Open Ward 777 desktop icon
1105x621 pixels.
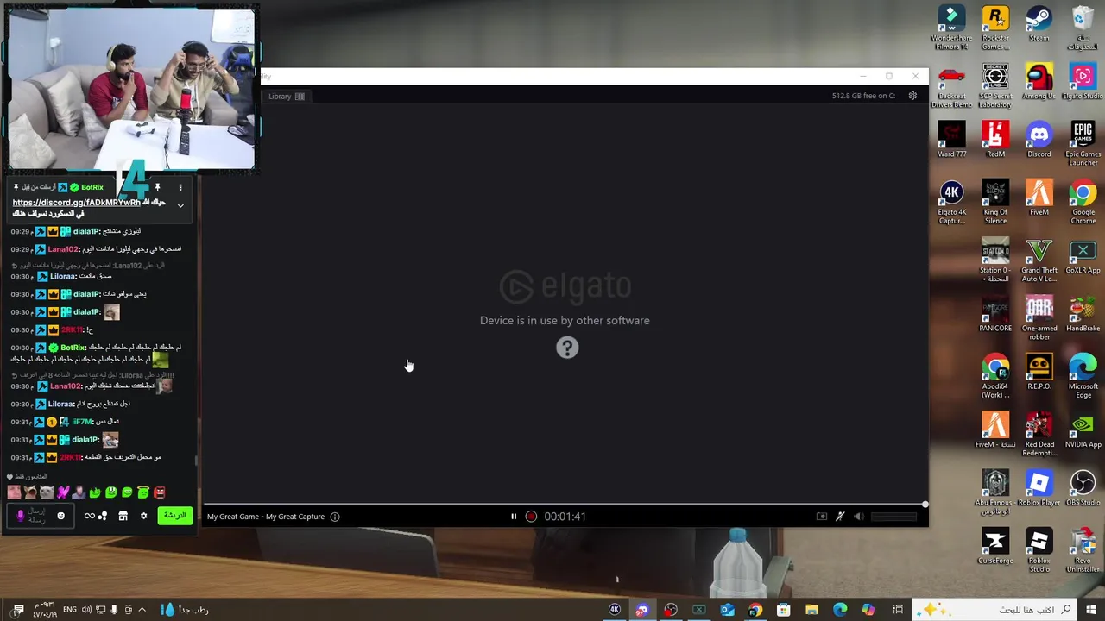pos(951,140)
